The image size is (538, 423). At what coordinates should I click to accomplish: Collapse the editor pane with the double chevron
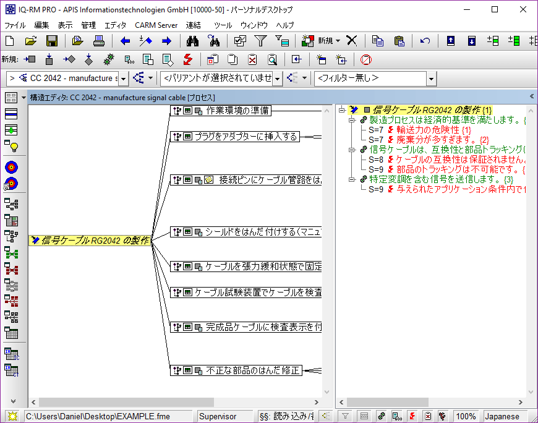click(x=531, y=96)
